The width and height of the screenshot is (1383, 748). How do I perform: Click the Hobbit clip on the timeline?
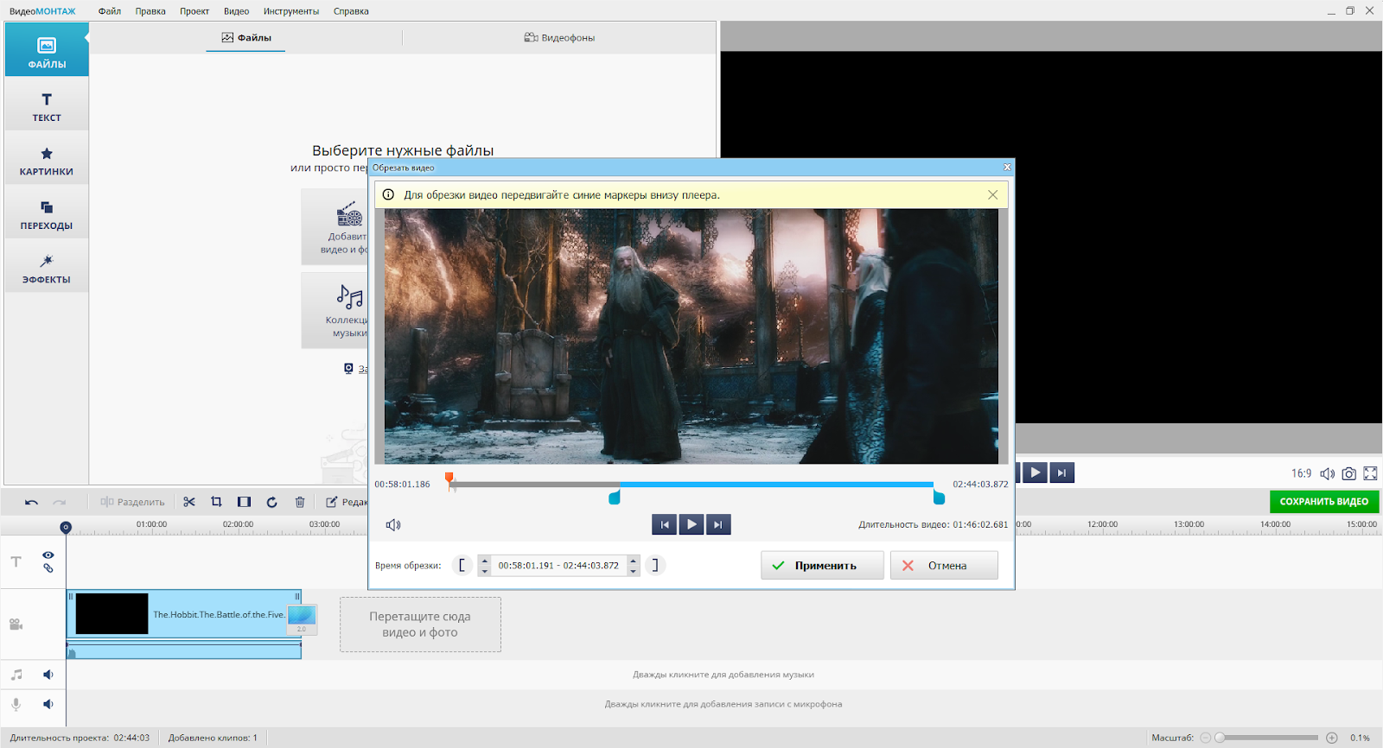point(183,614)
